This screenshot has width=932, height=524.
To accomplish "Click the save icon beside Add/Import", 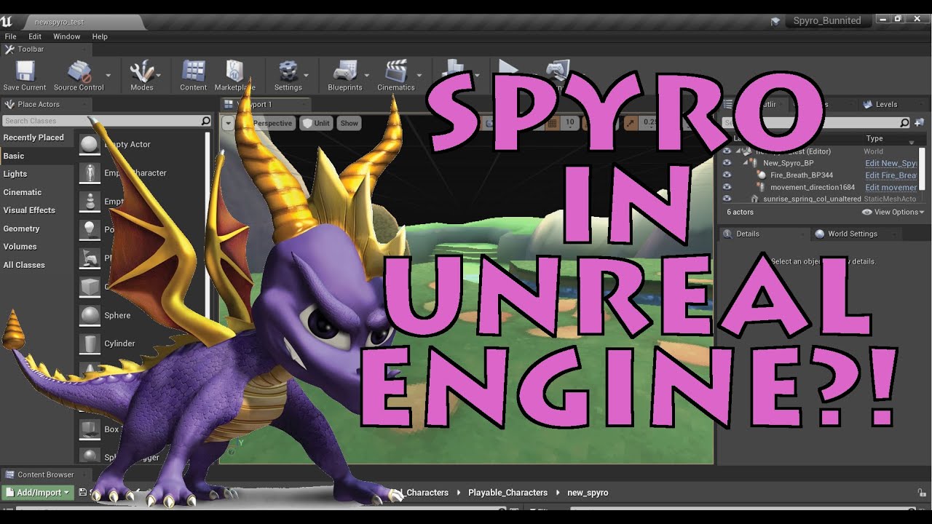I will point(82,493).
